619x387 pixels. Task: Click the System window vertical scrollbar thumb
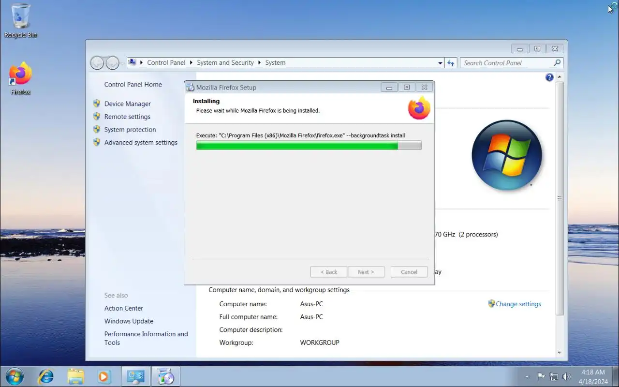(x=560, y=198)
